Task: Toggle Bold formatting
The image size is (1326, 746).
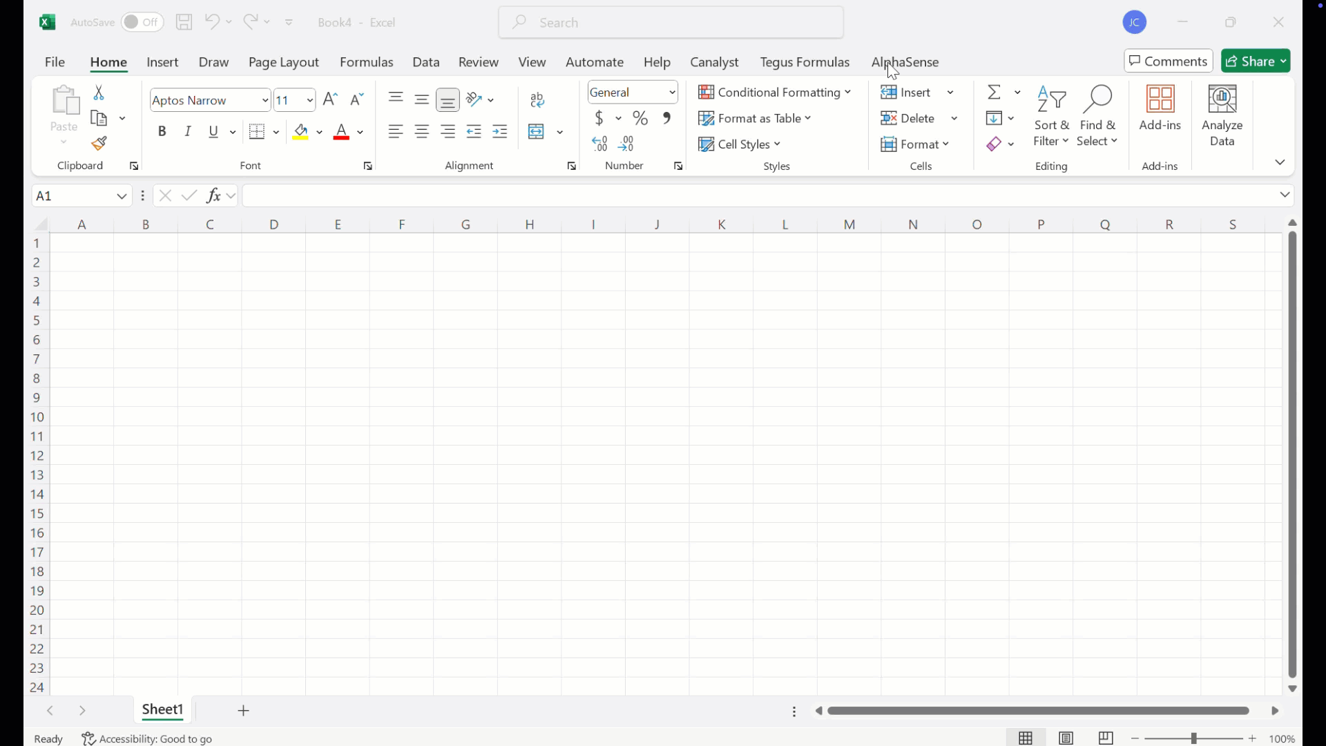Action: (x=162, y=131)
